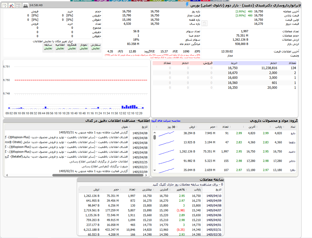This screenshot has height=238, width=312.
Task: Click down arrow of group list scrollbar
Action: [155, 170]
